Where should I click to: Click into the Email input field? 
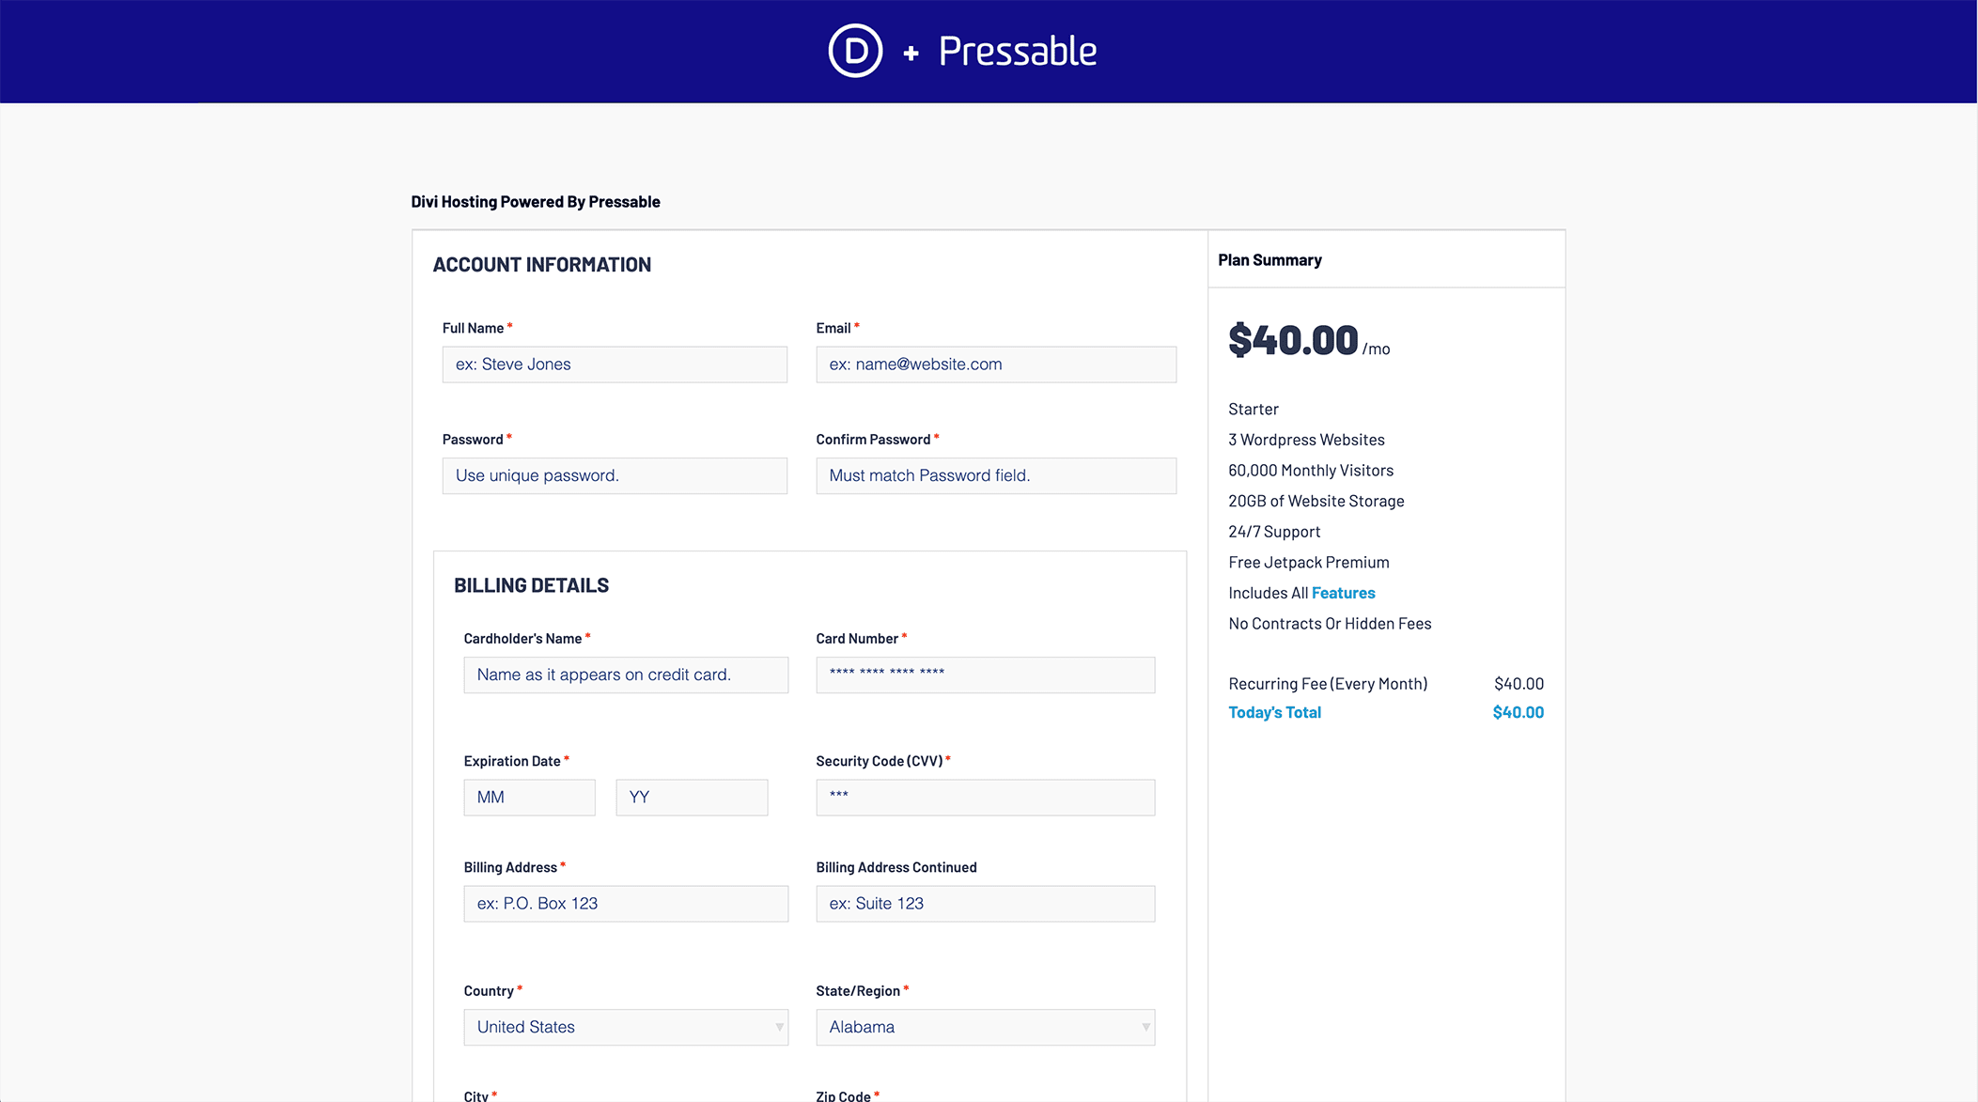996,365
